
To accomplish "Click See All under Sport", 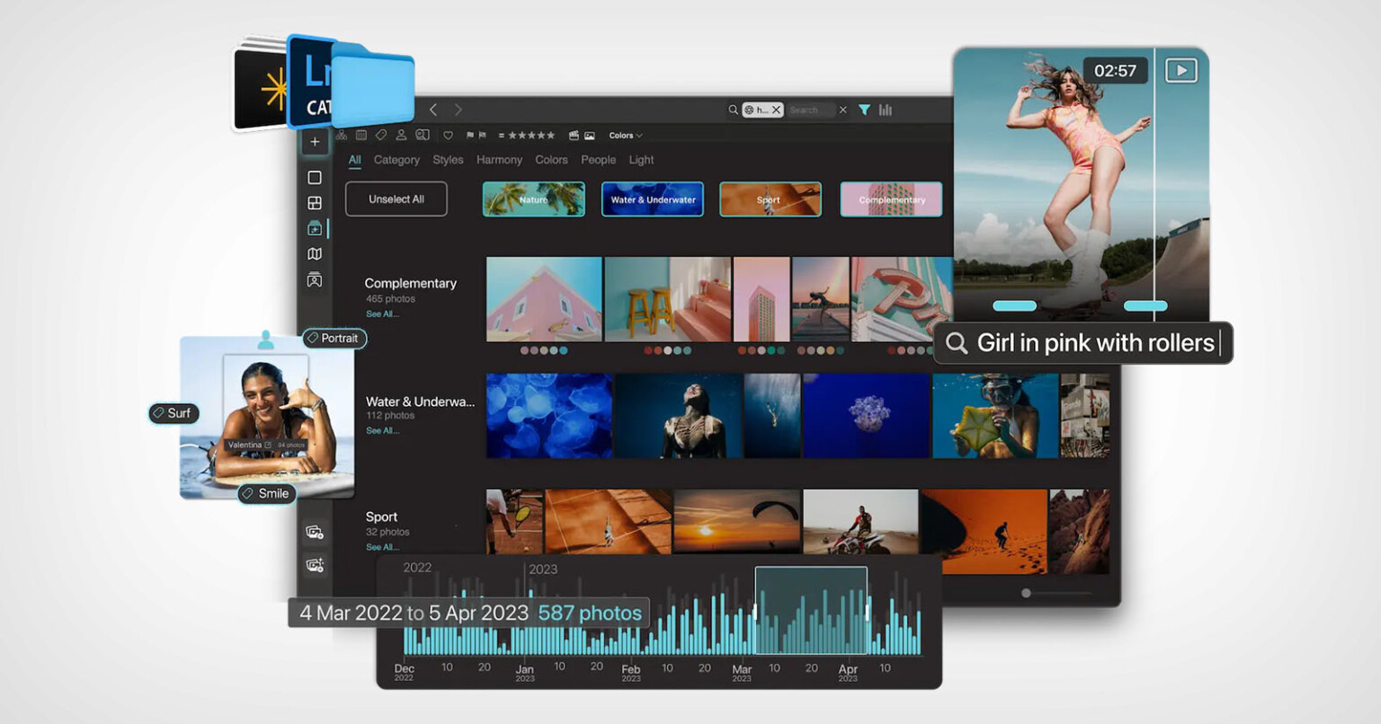I will tap(382, 547).
